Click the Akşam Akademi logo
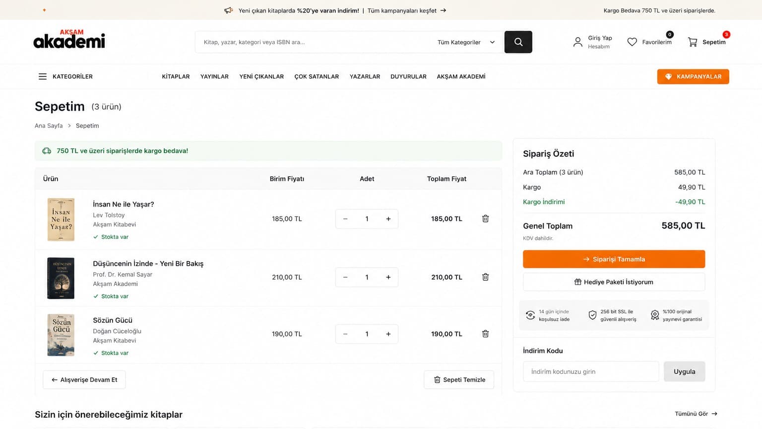The height and width of the screenshot is (429, 762). click(x=69, y=39)
